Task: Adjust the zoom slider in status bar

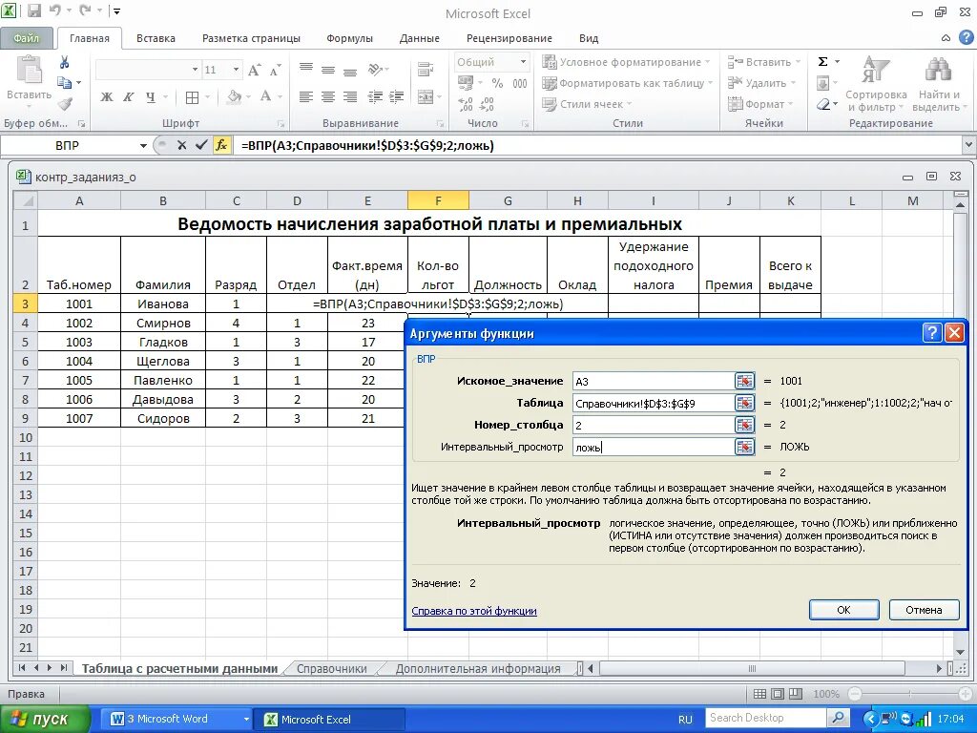Action: pos(909,694)
